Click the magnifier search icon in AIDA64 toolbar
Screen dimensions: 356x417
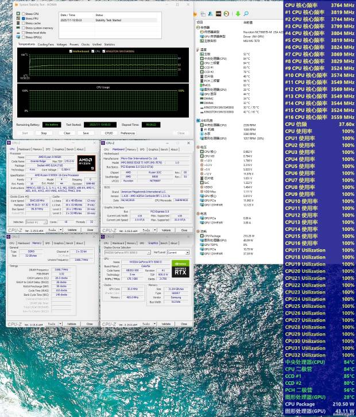pos(246,14)
